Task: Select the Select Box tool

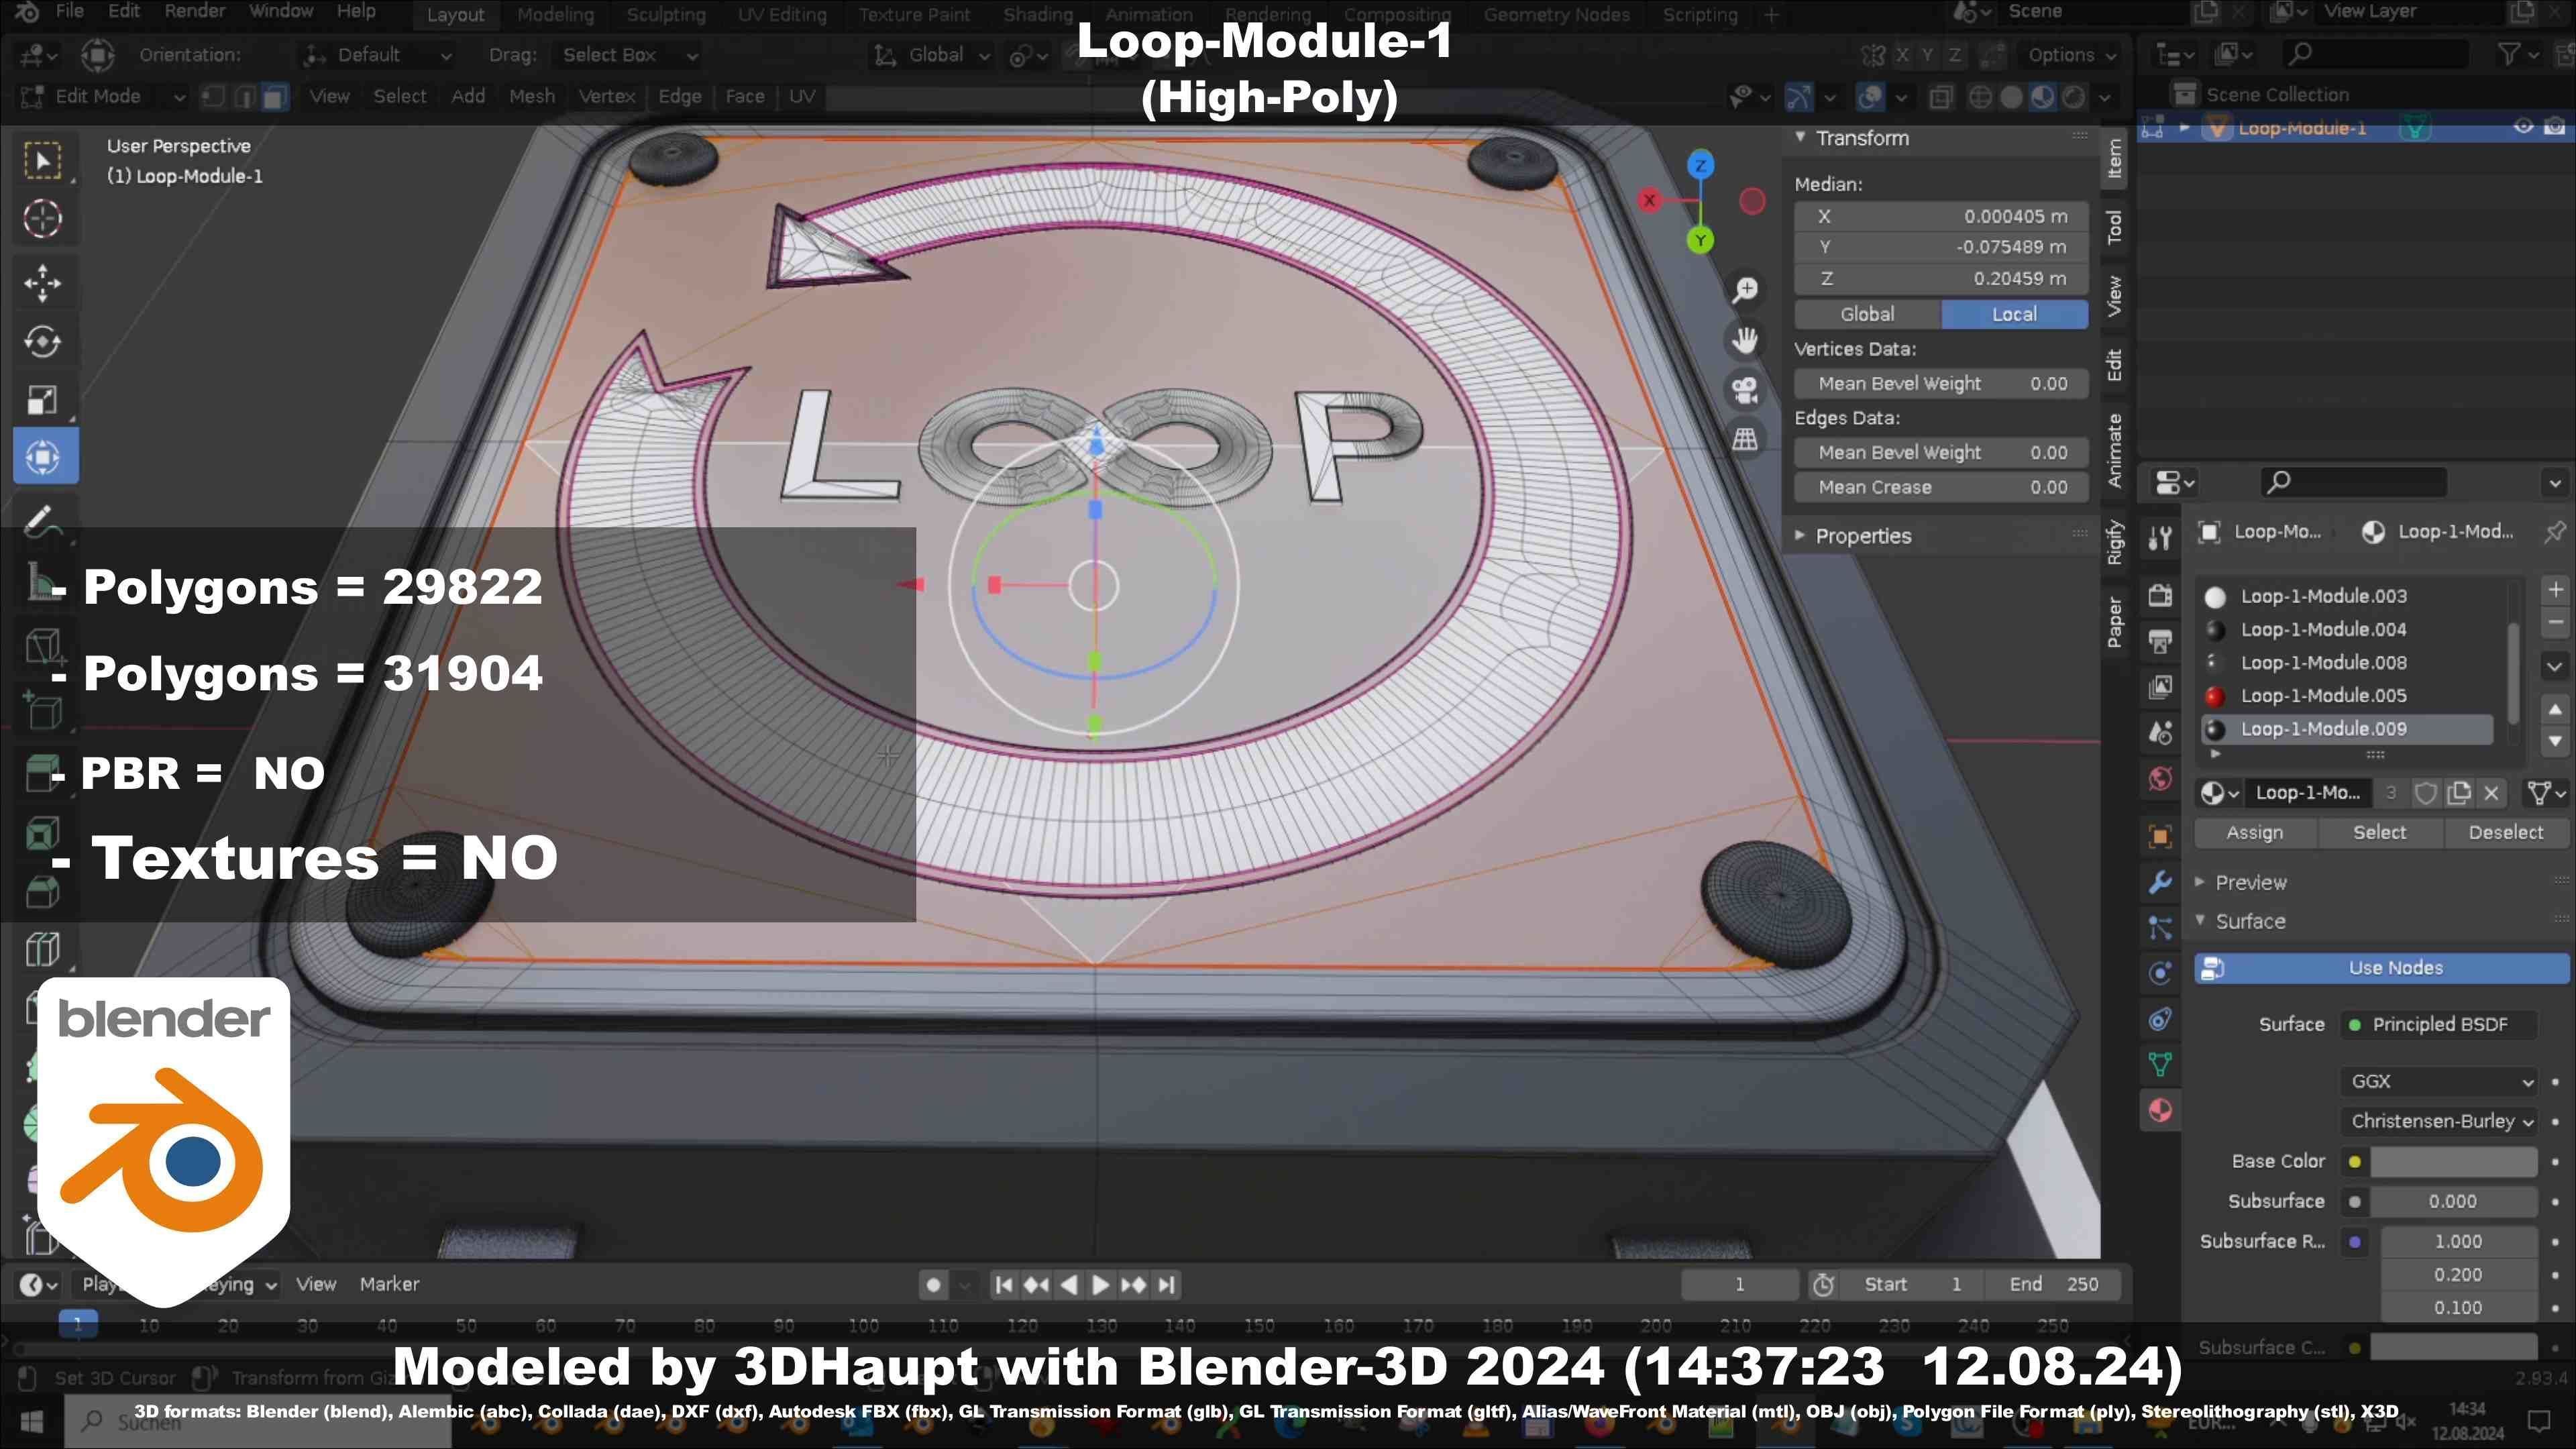Action: click(42, 160)
